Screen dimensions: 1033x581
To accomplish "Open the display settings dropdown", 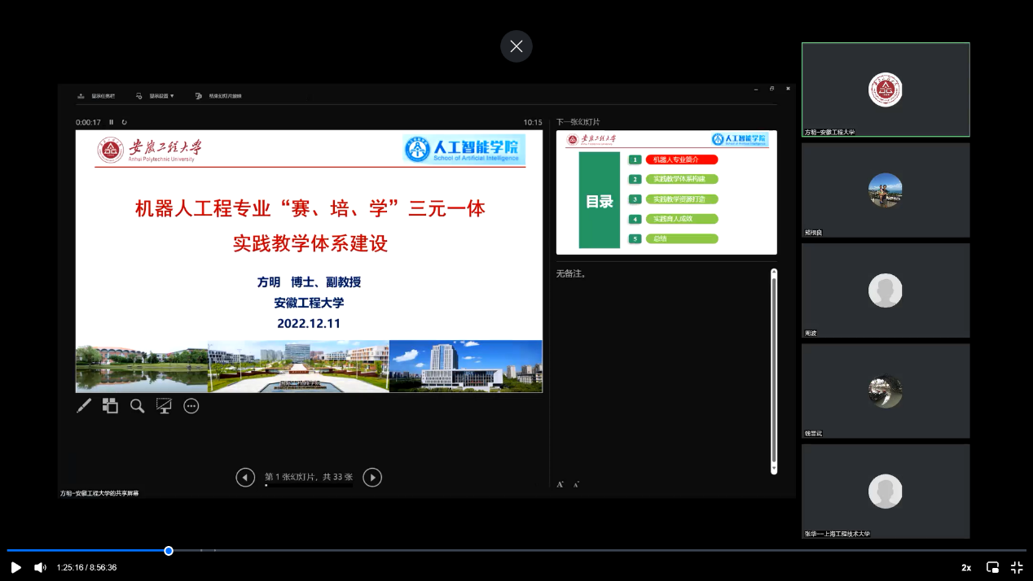I will click(156, 96).
